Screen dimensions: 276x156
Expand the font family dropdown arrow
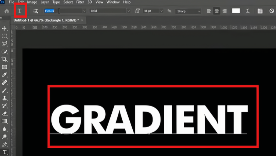(84, 11)
